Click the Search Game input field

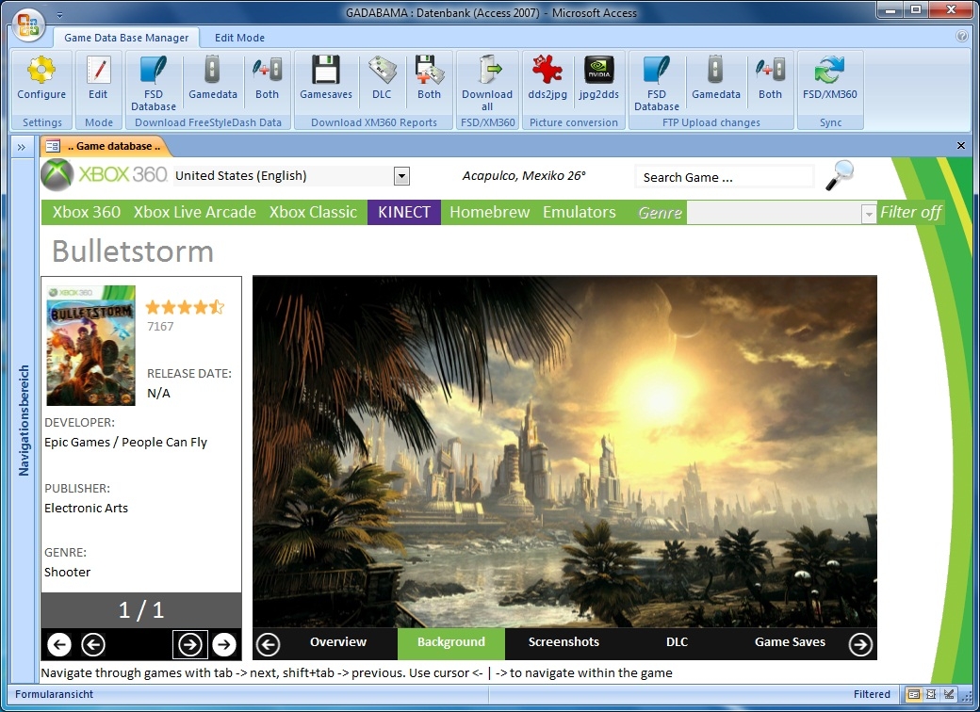pyautogui.click(x=725, y=177)
